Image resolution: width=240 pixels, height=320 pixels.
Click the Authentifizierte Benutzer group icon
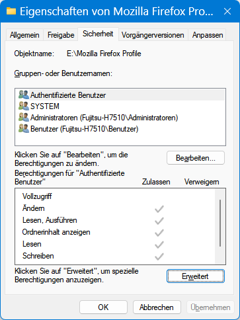[24, 95]
